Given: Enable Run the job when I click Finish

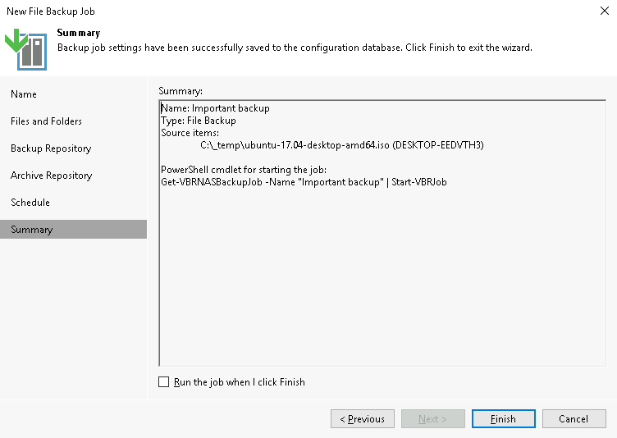Looking at the screenshot, I should [x=164, y=381].
